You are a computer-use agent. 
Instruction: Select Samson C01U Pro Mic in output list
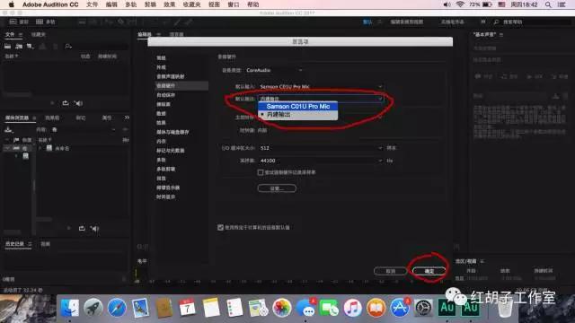(297, 106)
